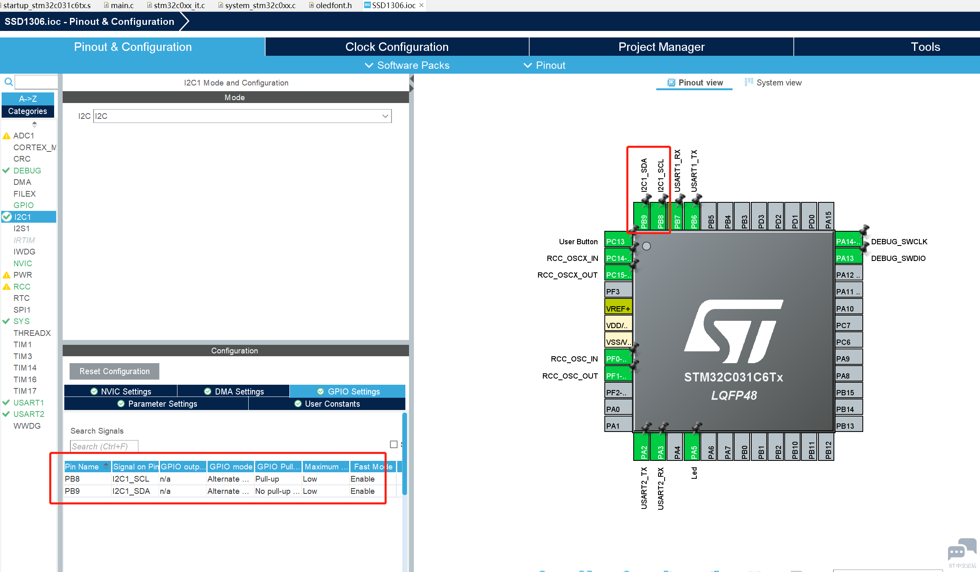The image size is (980, 572).
Task: Sort signals by Pin Name column
Action: pos(87,467)
